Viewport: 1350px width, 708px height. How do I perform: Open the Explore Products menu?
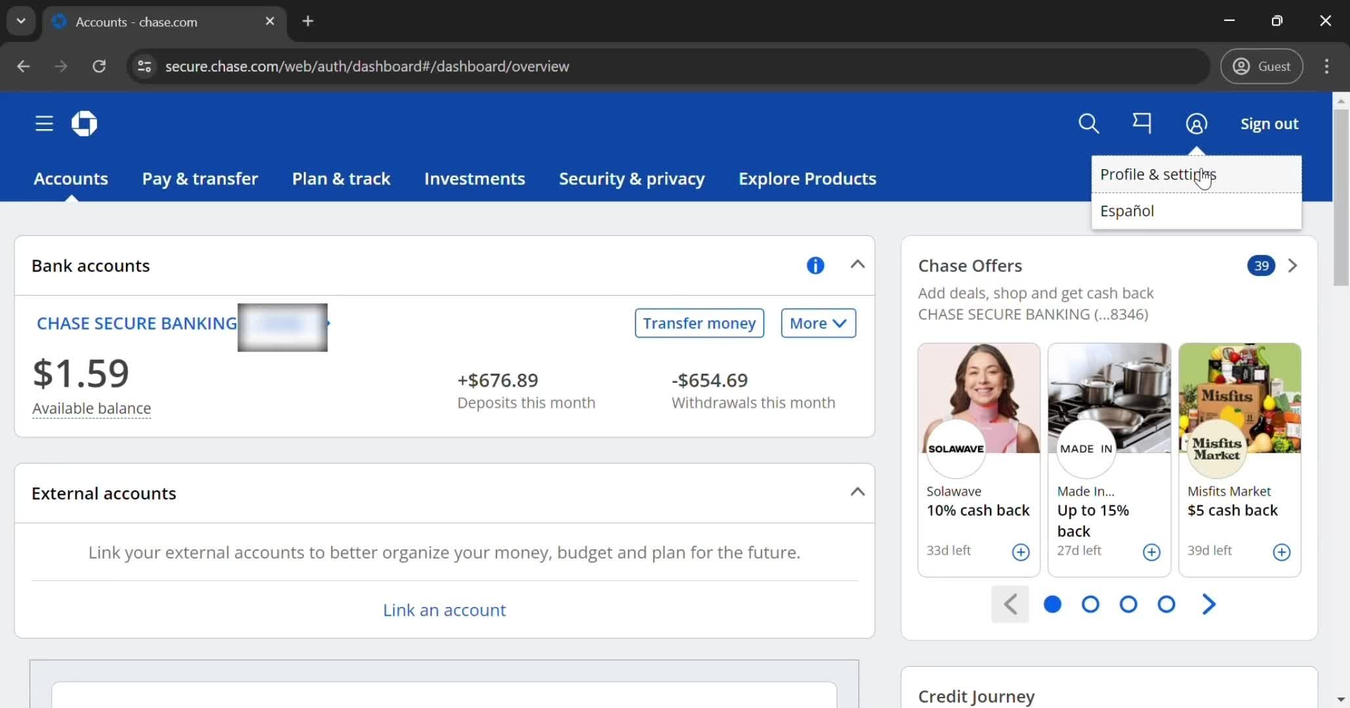808,178
